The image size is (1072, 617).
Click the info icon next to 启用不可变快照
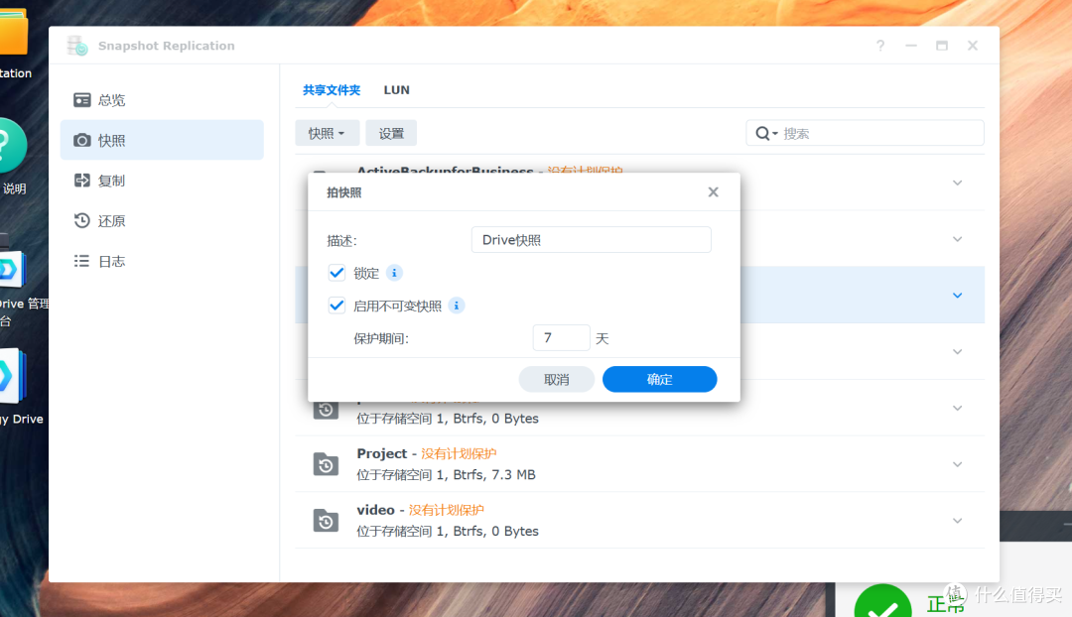coord(457,306)
